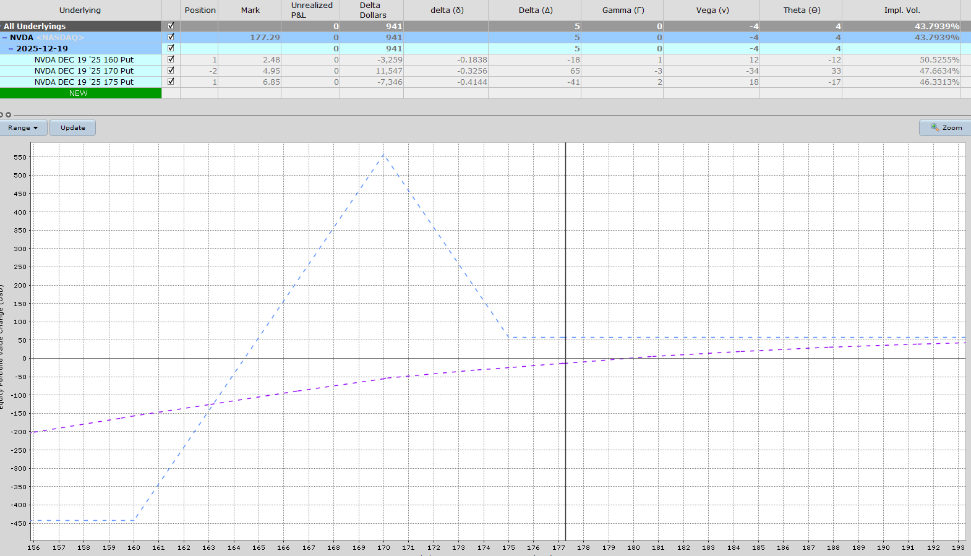Viewport: 971px width, 556px height.
Task: Uncheck the All Underlyings checkbox
Action: (171, 26)
